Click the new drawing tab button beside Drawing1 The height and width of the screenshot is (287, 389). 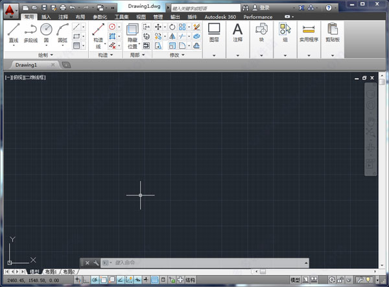point(66,65)
